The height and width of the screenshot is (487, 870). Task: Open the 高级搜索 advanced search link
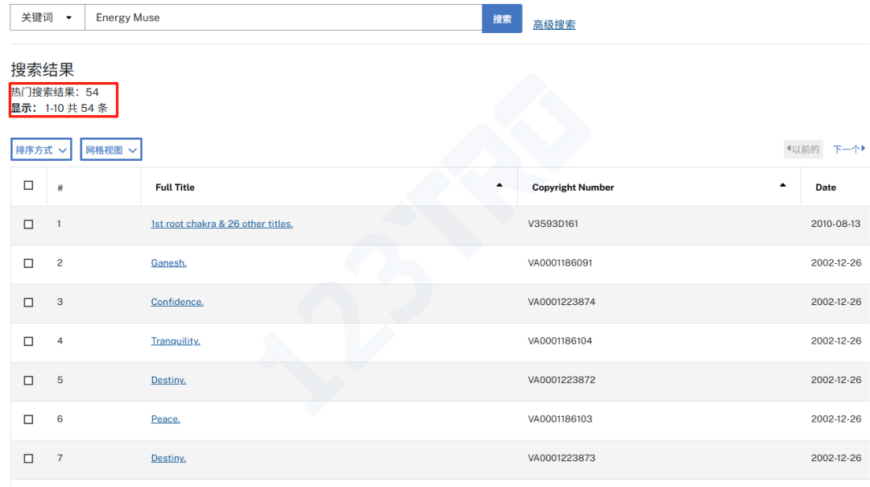[553, 24]
